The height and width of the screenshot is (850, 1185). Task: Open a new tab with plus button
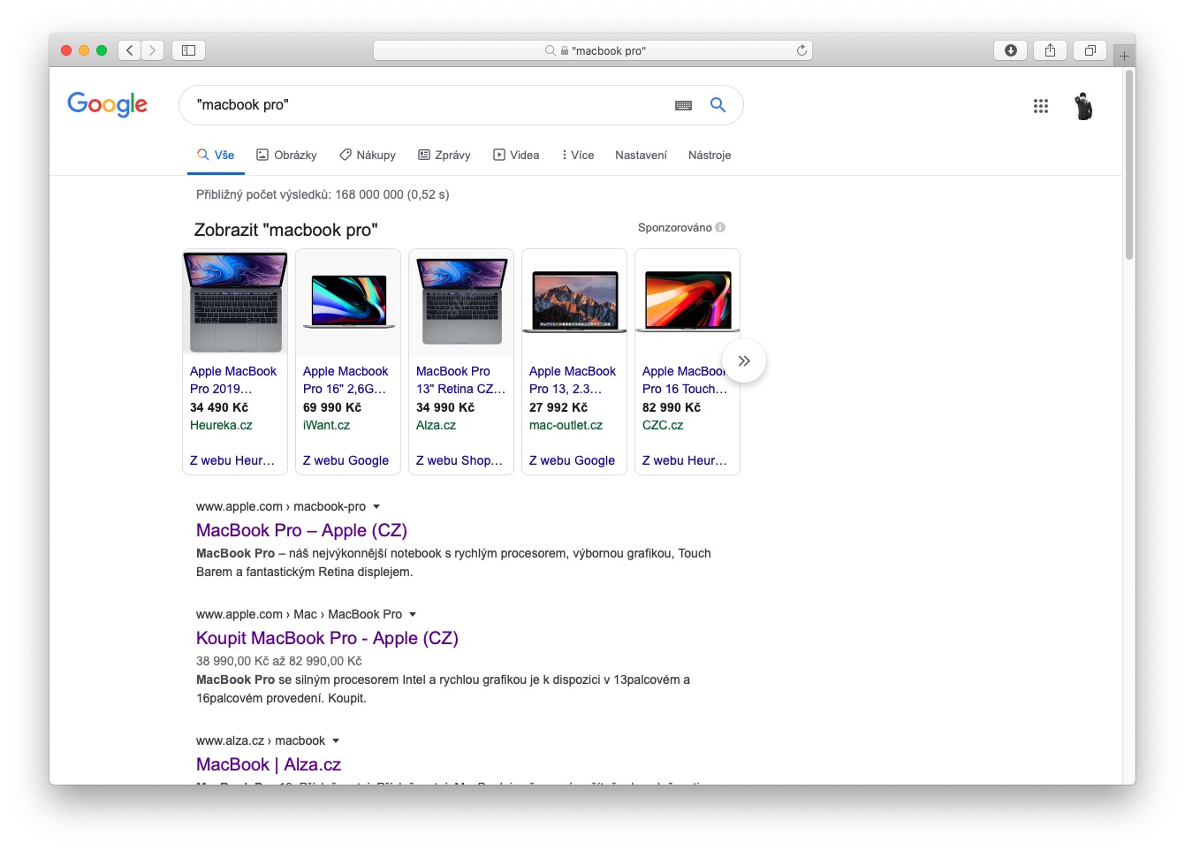(x=1124, y=56)
